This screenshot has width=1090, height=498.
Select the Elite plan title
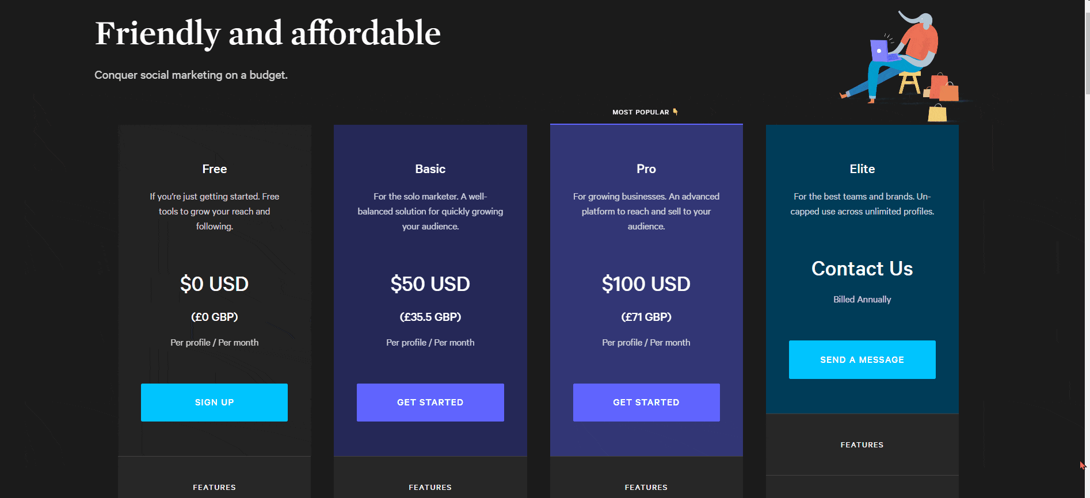[862, 169]
